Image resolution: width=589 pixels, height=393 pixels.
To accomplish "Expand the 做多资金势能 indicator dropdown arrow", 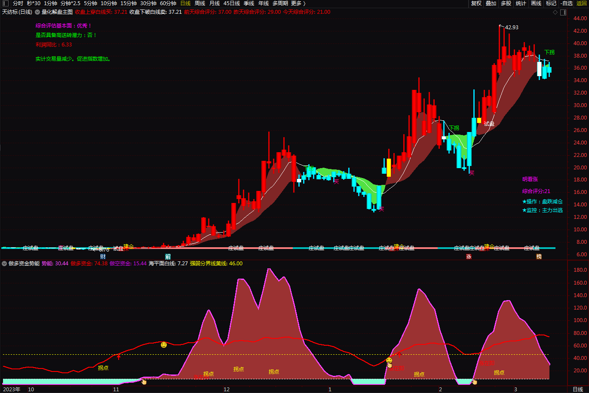I will [4, 264].
